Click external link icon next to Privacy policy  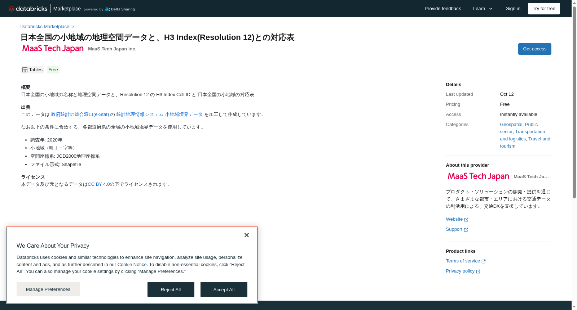point(478,271)
